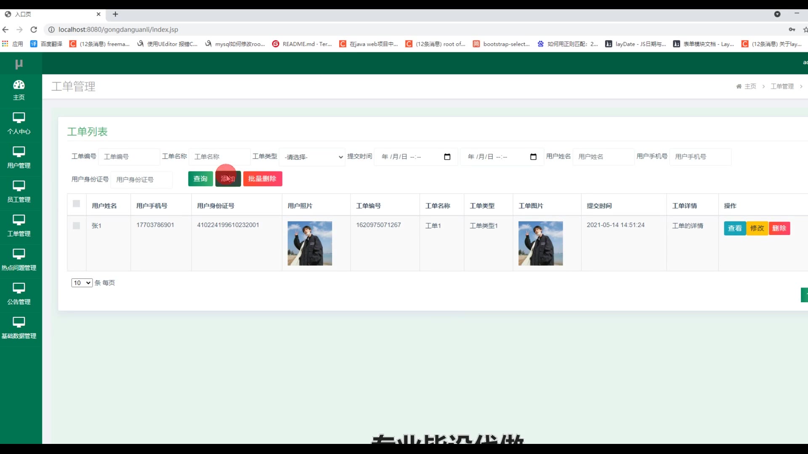Screen dimensions: 808x454
Task: Click the yellow 修改 button in row
Action: tap(757, 228)
